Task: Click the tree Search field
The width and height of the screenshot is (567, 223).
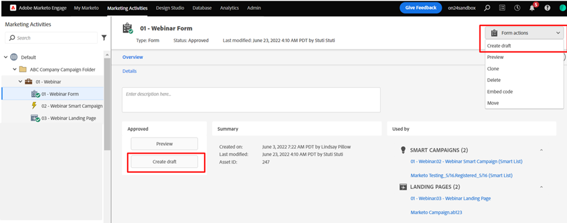Action: coord(51,38)
